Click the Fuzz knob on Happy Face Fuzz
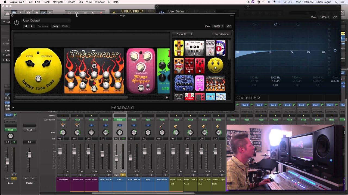This screenshot has width=348, height=195. 29,63
